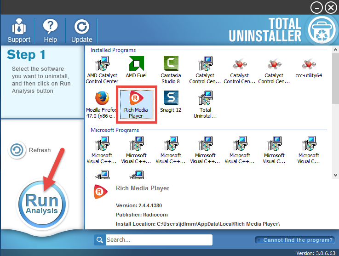339x256 pixels.
Task: Open the Help menu
Action: pyautogui.click(x=51, y=31)
